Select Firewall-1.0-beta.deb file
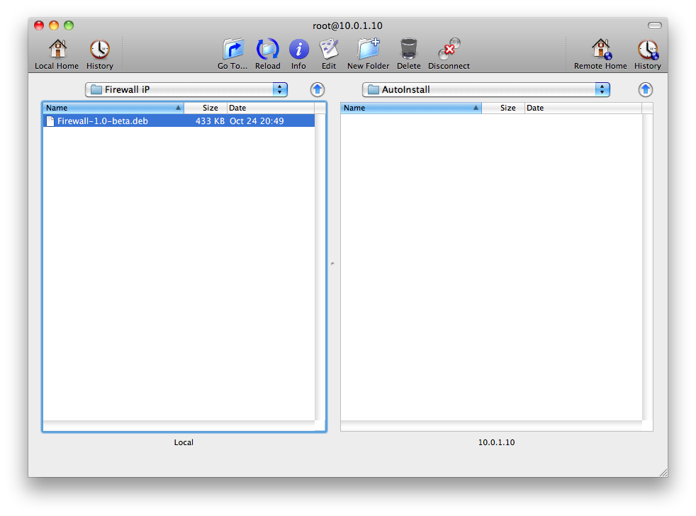This screenshot has height=516, width=696. 103,121
